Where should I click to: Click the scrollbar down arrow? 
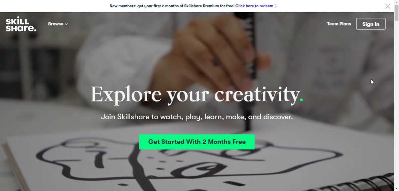pos(396,188)
